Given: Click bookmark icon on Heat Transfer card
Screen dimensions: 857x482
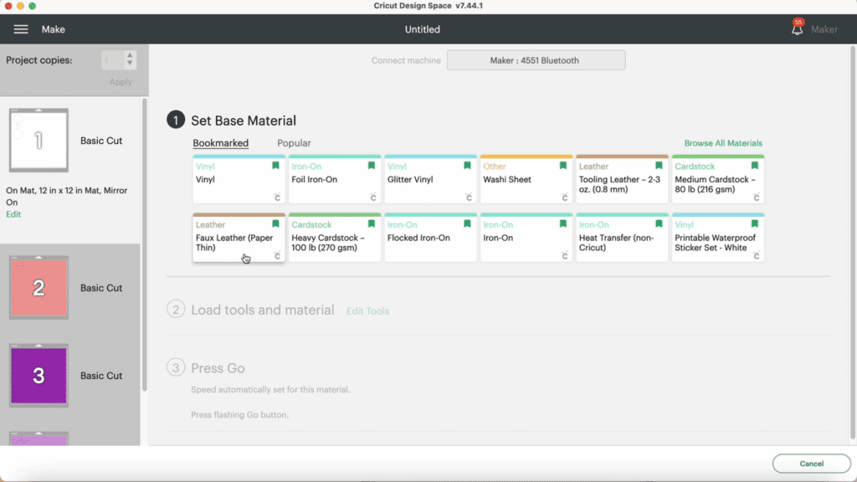Looking at the screenshot, I should pyautogui.click(x=659, y=224).
